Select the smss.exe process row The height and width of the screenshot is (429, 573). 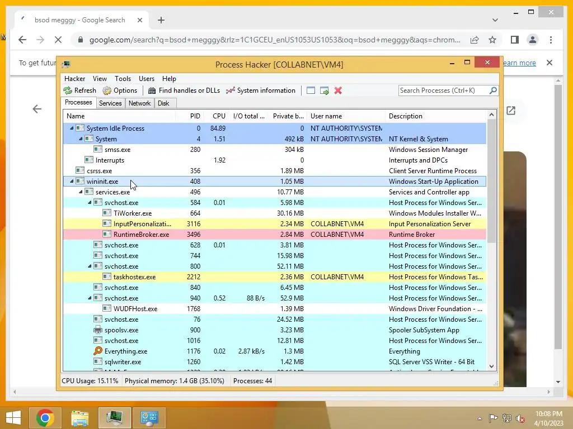tap(275, 150)
